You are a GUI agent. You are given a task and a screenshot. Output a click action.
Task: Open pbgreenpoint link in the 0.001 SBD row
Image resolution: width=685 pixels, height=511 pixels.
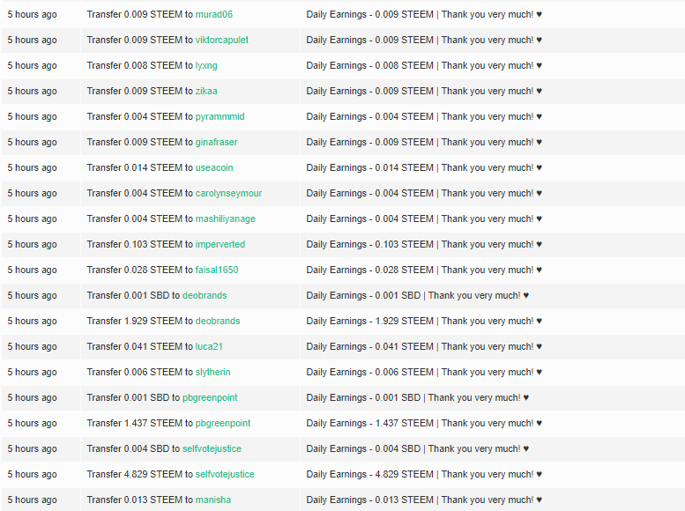tap(210, 398)
